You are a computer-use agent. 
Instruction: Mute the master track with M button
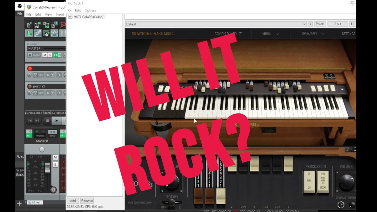[44, 55]
